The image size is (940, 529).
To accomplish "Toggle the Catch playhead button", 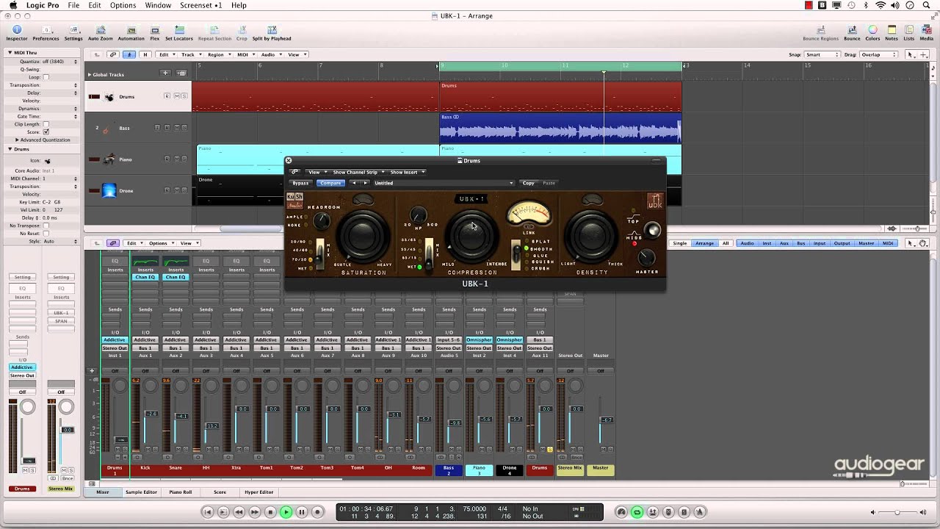I will [x=129, y=54].
